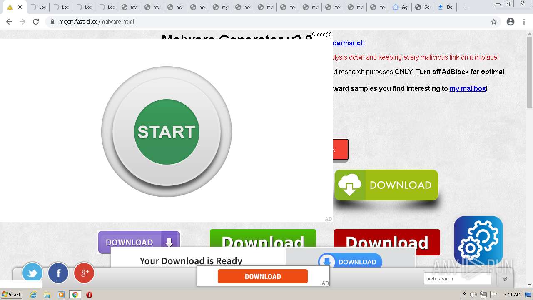Close the ad overlay via Close(X)
This screenshot has width=533, height=300.
(x=322, y=35)
